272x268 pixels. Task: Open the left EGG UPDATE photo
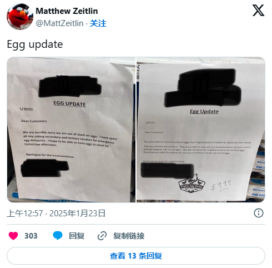pos(71,130)
